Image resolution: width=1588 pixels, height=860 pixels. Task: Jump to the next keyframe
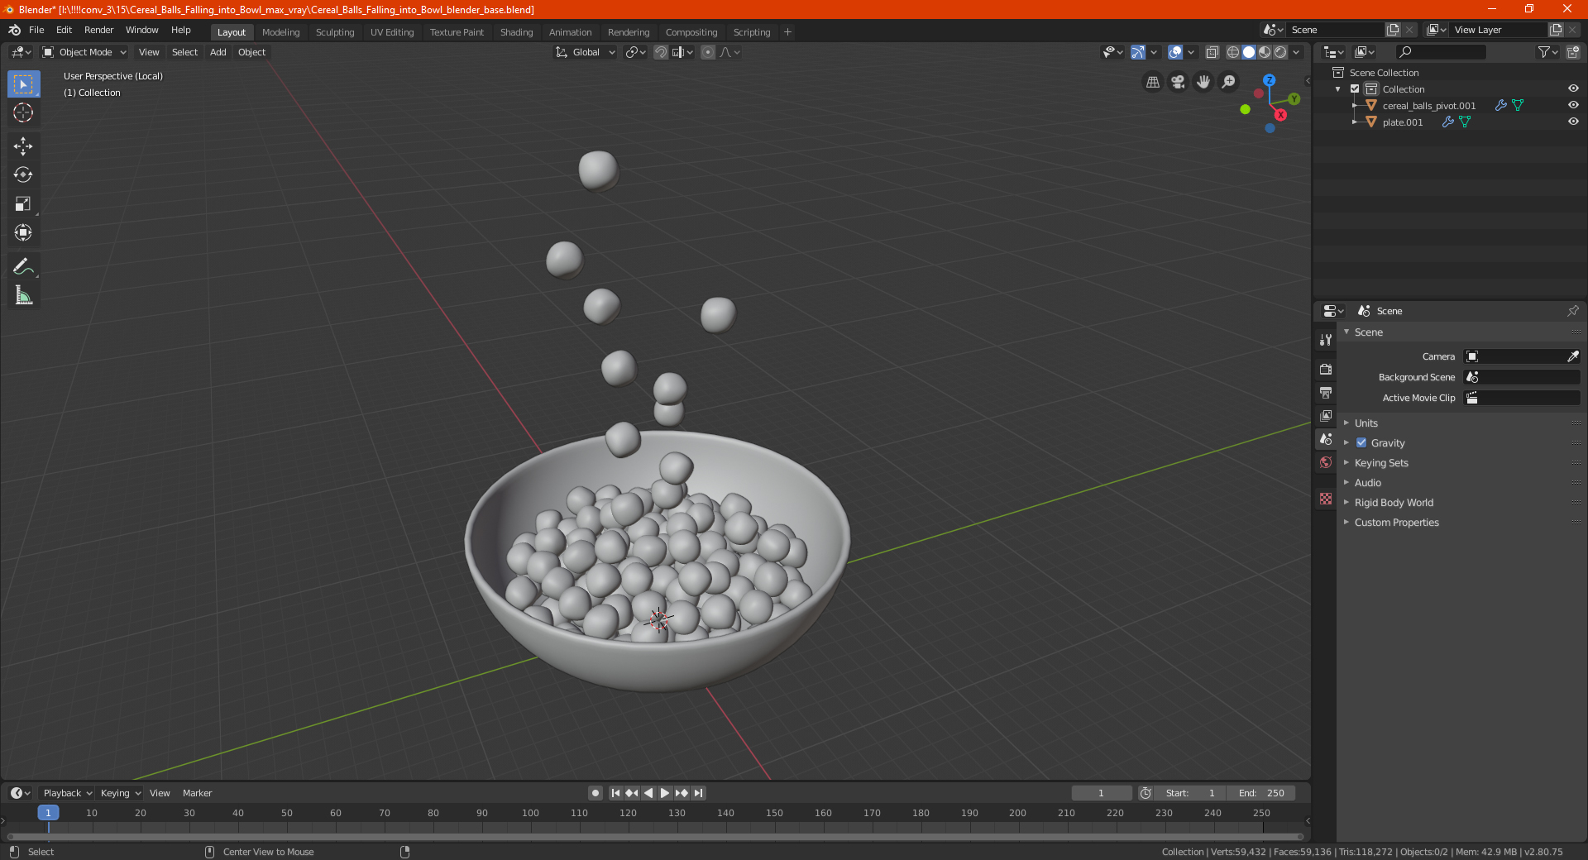click(682, 793)
